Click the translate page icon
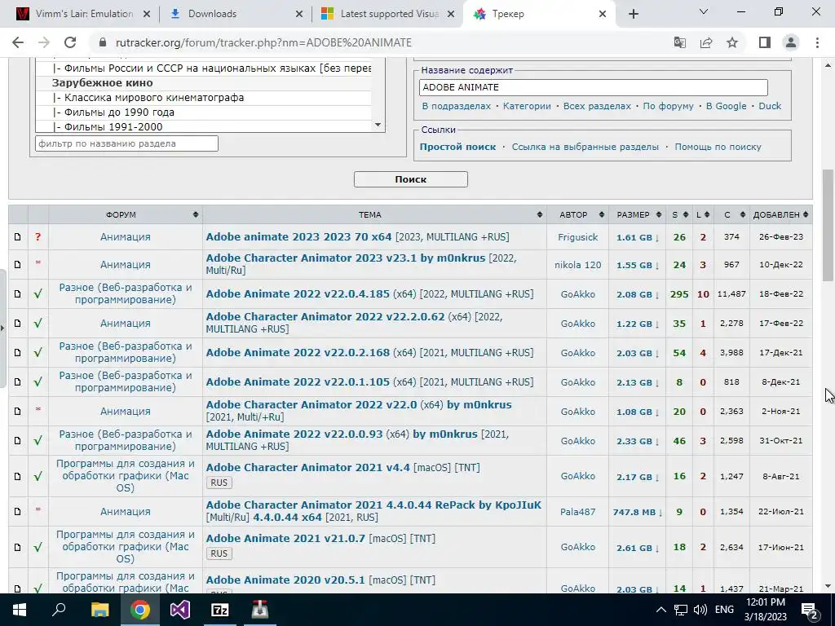Image resolution: width=835 pixels, height=626 pixels. click(x=680, y=42)
